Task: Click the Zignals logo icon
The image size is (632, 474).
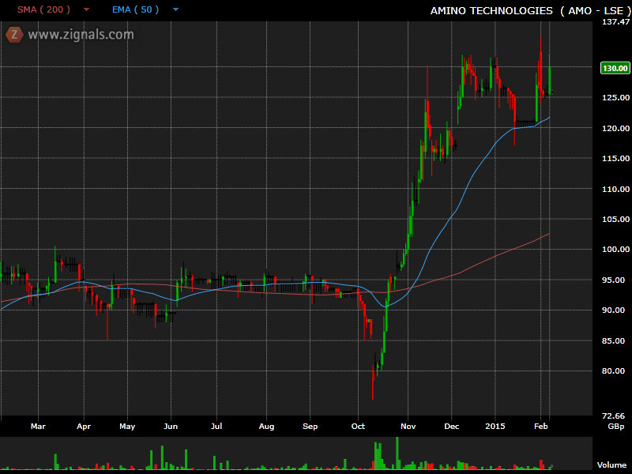Action: point(14,34)
